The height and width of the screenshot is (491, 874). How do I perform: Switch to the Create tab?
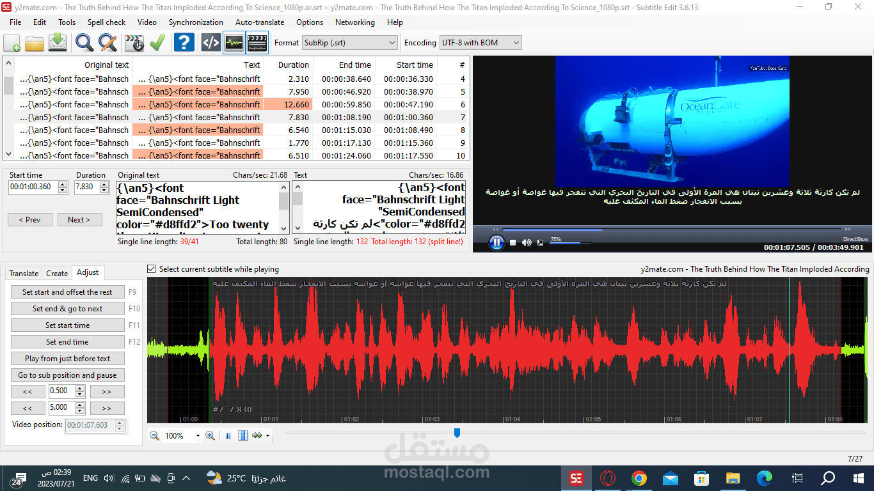coord(57,273)
